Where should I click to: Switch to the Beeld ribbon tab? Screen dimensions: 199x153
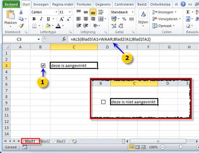click(x=142, y=5)
